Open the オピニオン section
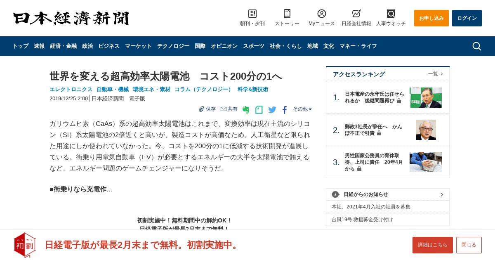Screen dimensions: 495x260 pos(224,46)
